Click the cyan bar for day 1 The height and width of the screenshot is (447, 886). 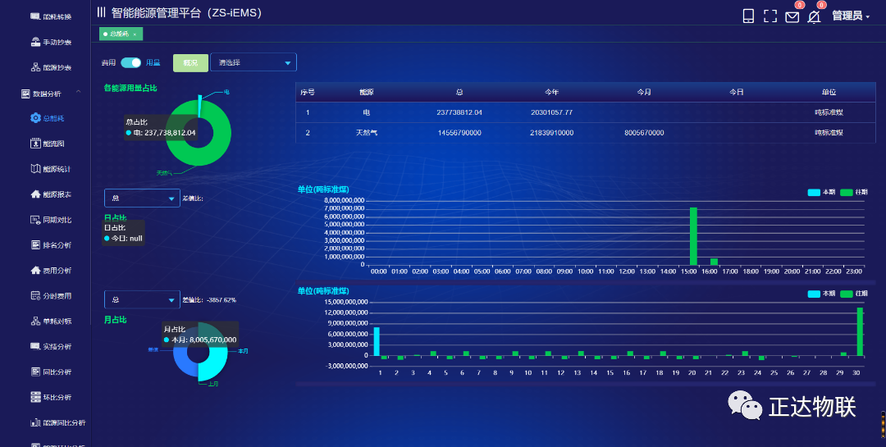coord(377,341)
